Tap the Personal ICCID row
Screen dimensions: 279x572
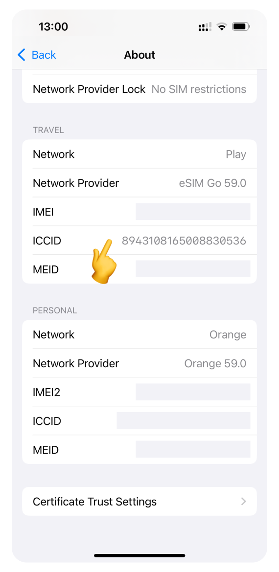[139, 421]
